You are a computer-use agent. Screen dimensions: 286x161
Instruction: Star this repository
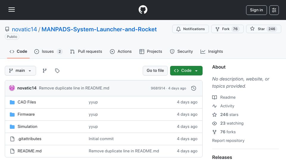(263, 29)
